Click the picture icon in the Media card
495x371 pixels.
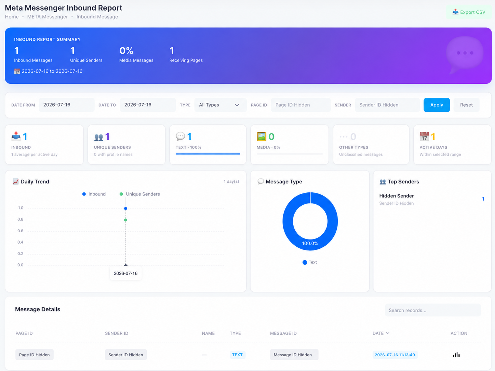pos(262,137)
